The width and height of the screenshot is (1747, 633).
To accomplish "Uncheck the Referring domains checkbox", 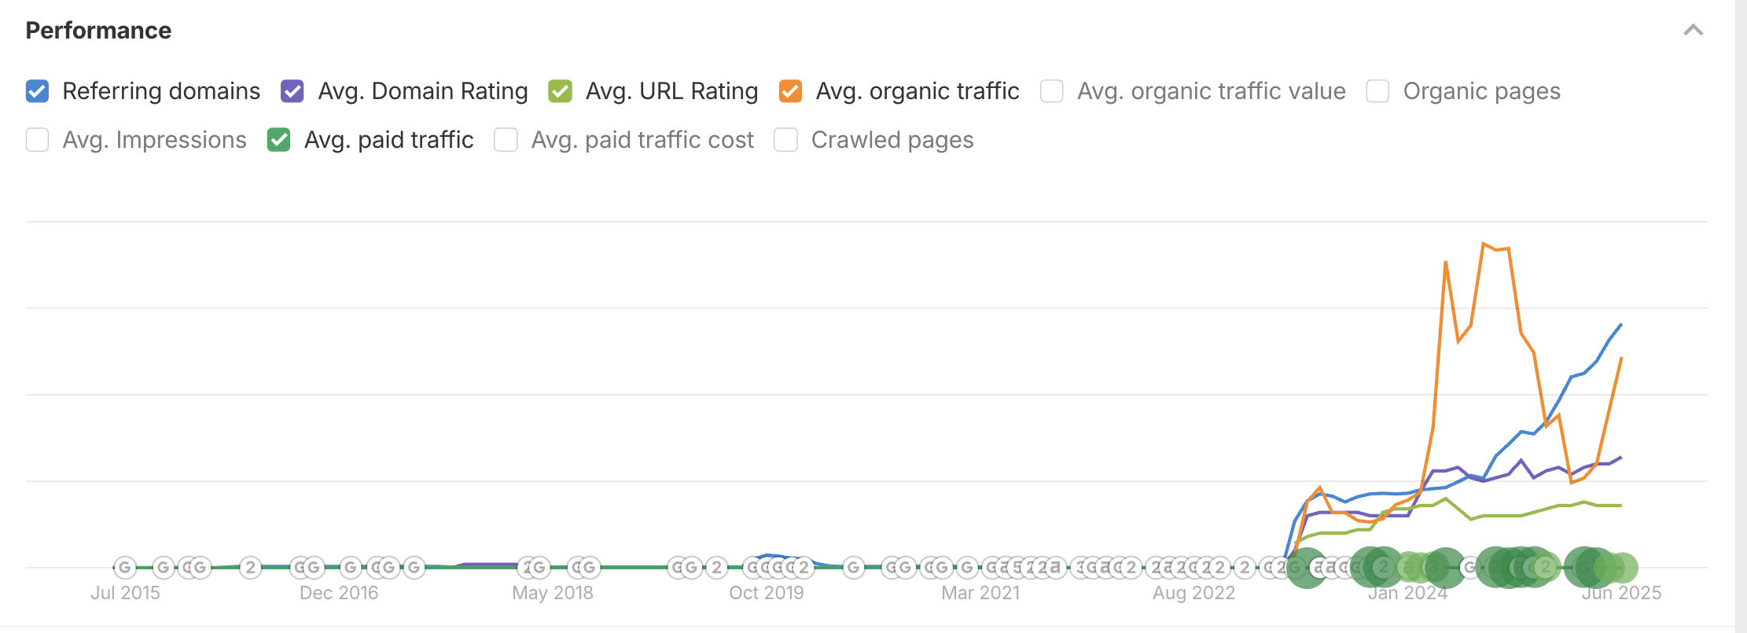I will tap(37, 91).
